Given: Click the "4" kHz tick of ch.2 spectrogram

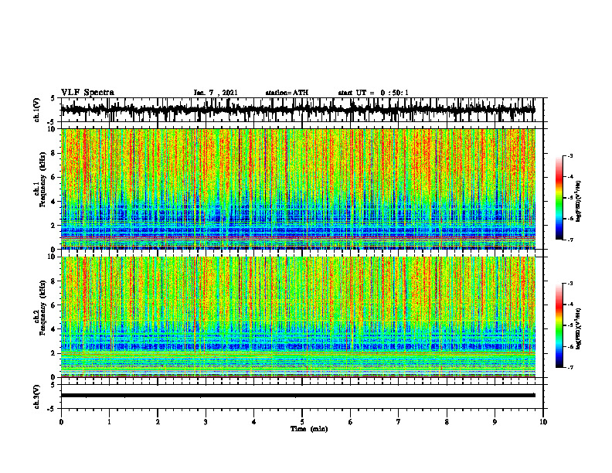Looking at the screenshot, I should click(54, 329).
